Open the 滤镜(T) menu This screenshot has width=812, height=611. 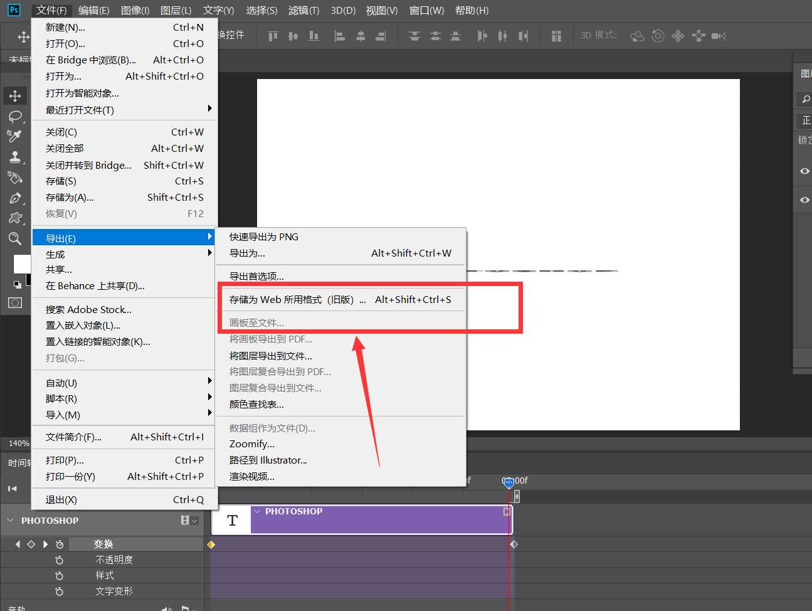point(303,11)
